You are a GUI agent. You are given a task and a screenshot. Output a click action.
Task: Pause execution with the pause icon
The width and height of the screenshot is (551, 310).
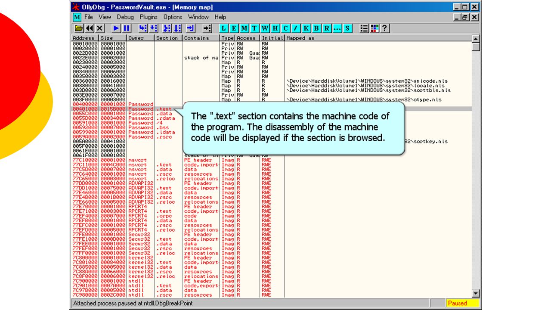(127, 28)
